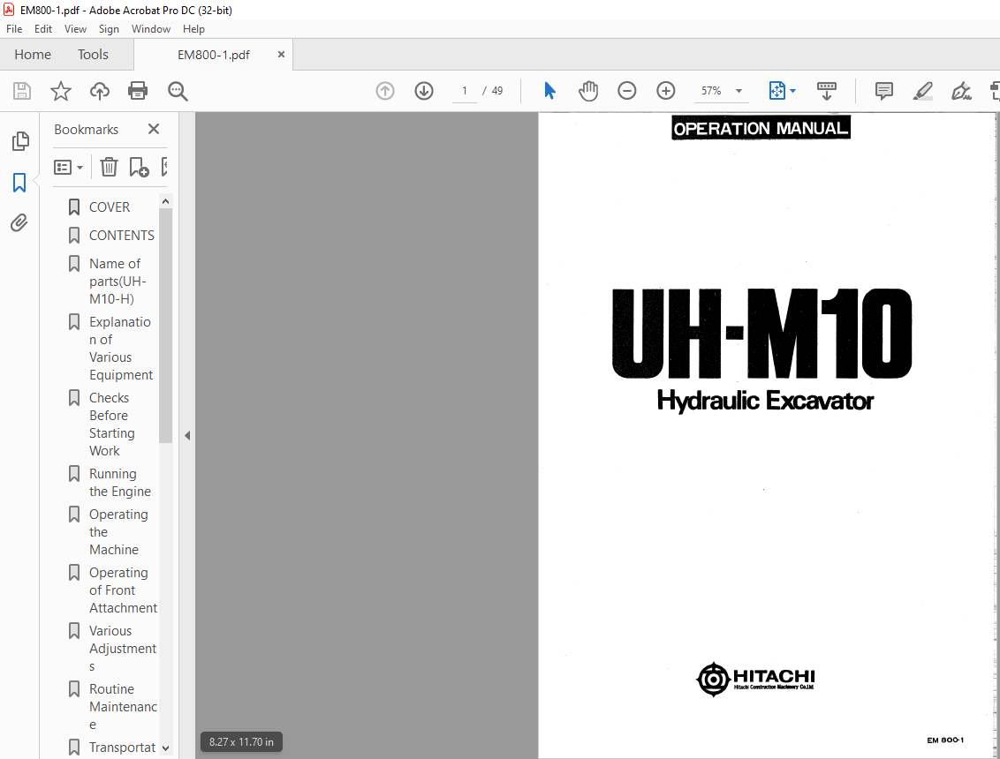Open the Edit menu
The width and height of the screenshot is (1000, 759).
pyautogui.click(x=43, y=29)
